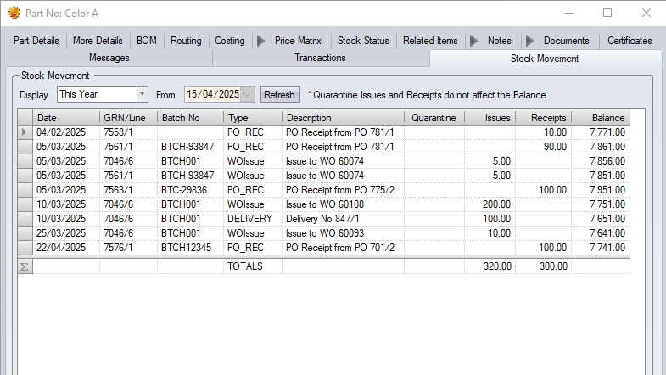Click the GRN/Line column header
This screenshot has width=666, height=375.
[128, 118]
